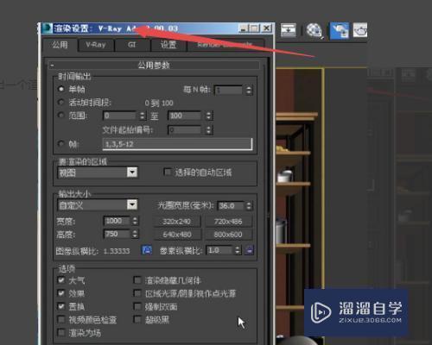Adjust the 光圈宽度 spinner arrows
The image size is (432, 345).
pyautogui.click(x=249, y=206)
